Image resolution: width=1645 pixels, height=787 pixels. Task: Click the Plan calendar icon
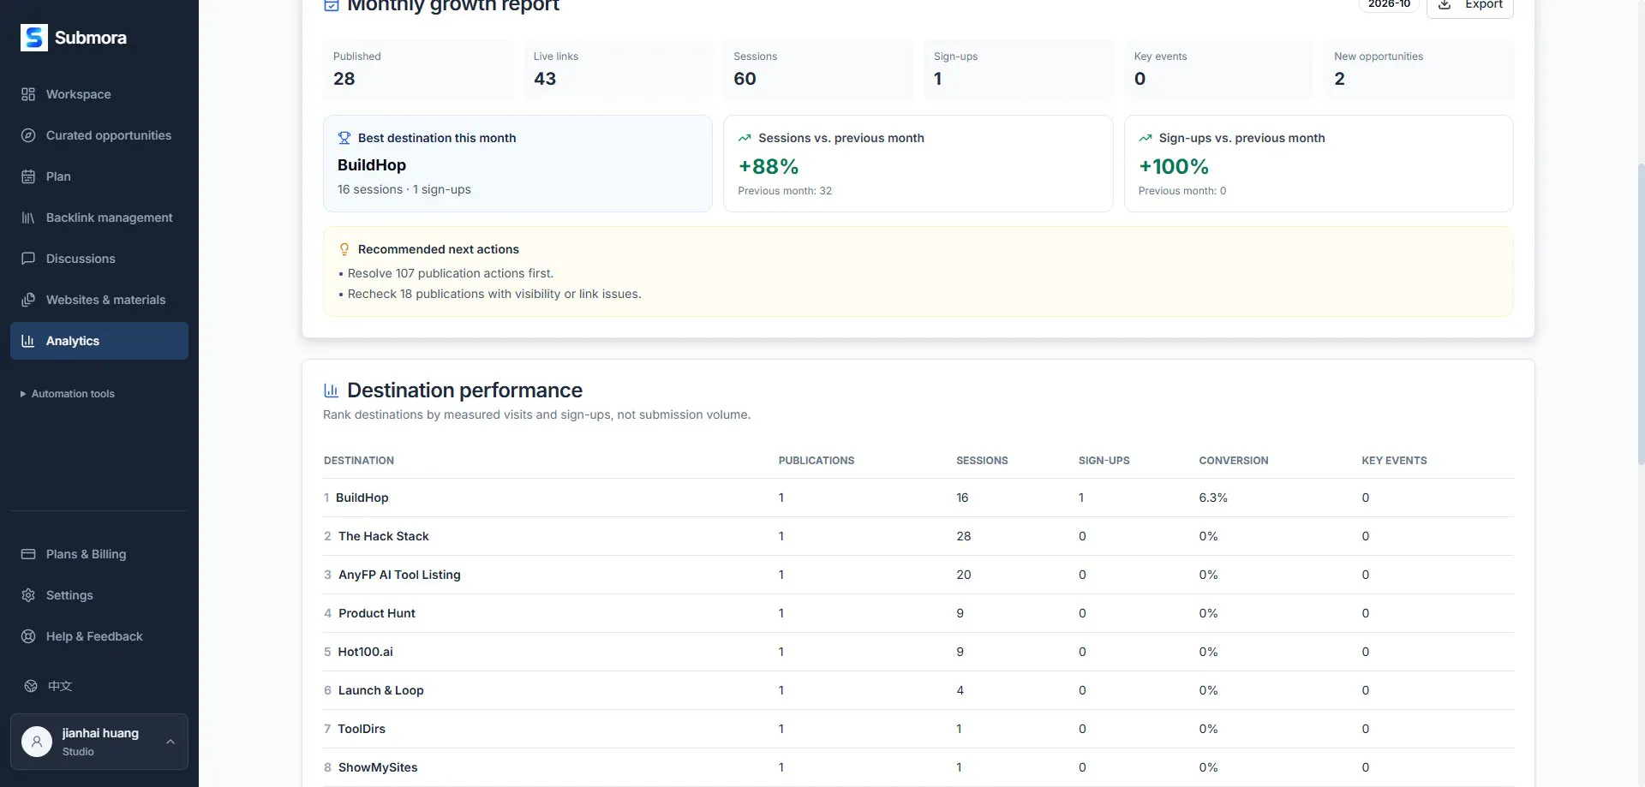tap(28, 176)
